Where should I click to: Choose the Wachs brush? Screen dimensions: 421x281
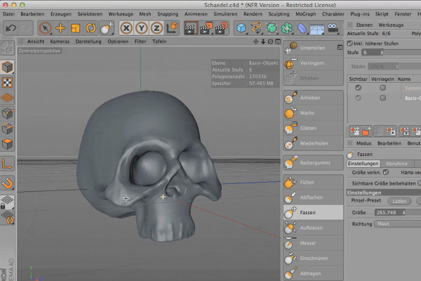click(313, 113)
